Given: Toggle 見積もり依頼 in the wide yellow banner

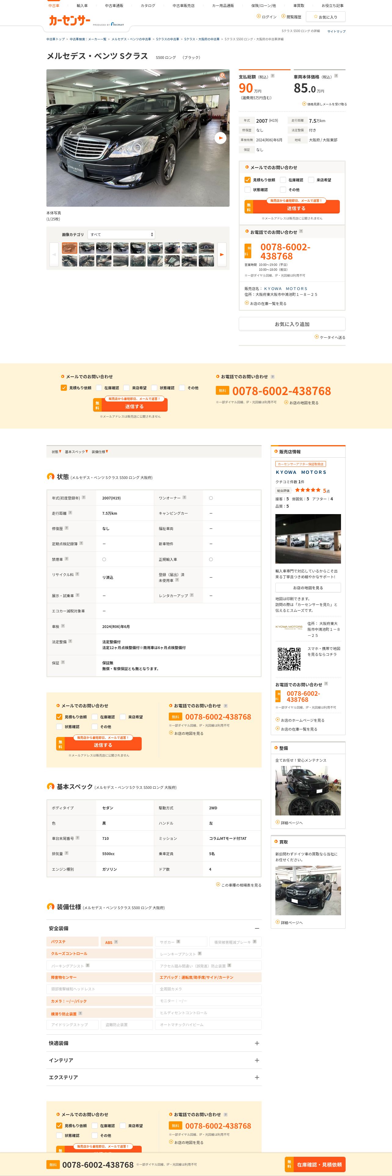Looking at the screenshot, I should pos(64,388).
